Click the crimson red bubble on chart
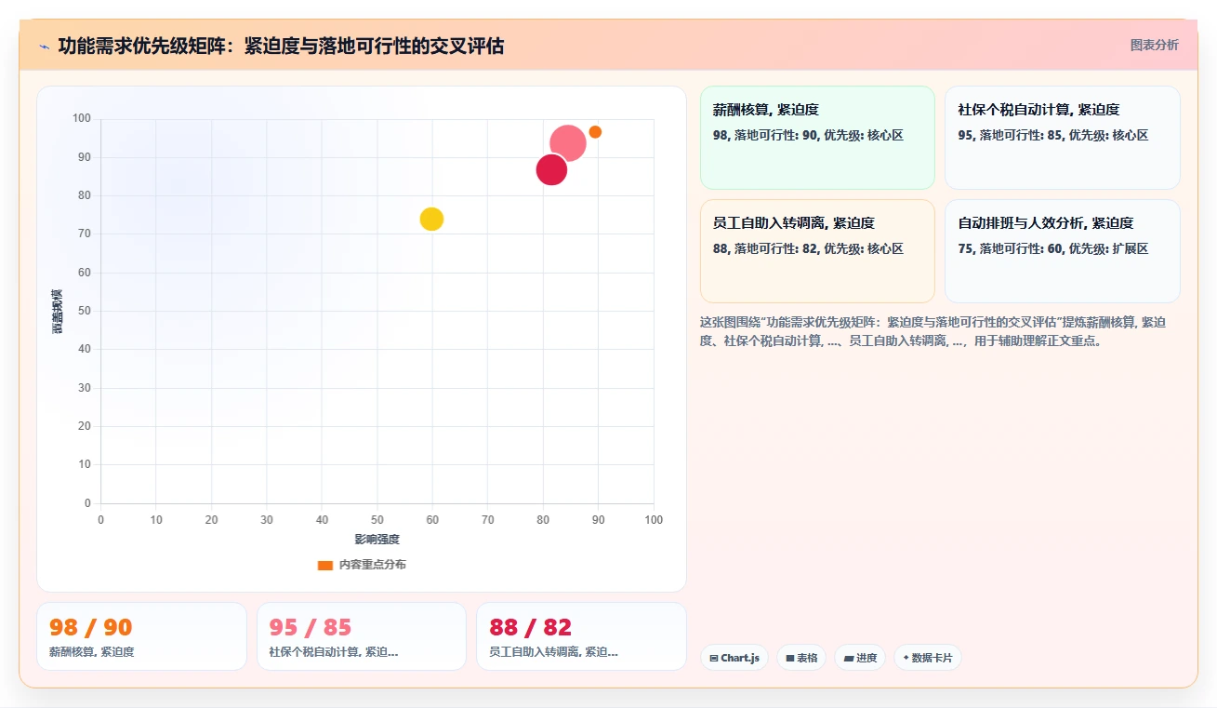 [551, 170]
